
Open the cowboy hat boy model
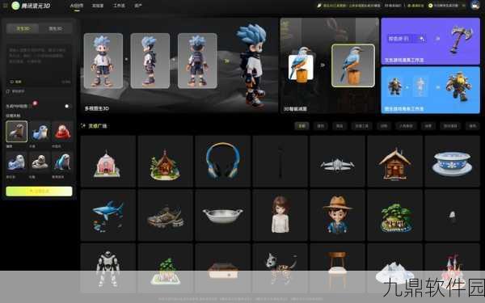point(337,215)
